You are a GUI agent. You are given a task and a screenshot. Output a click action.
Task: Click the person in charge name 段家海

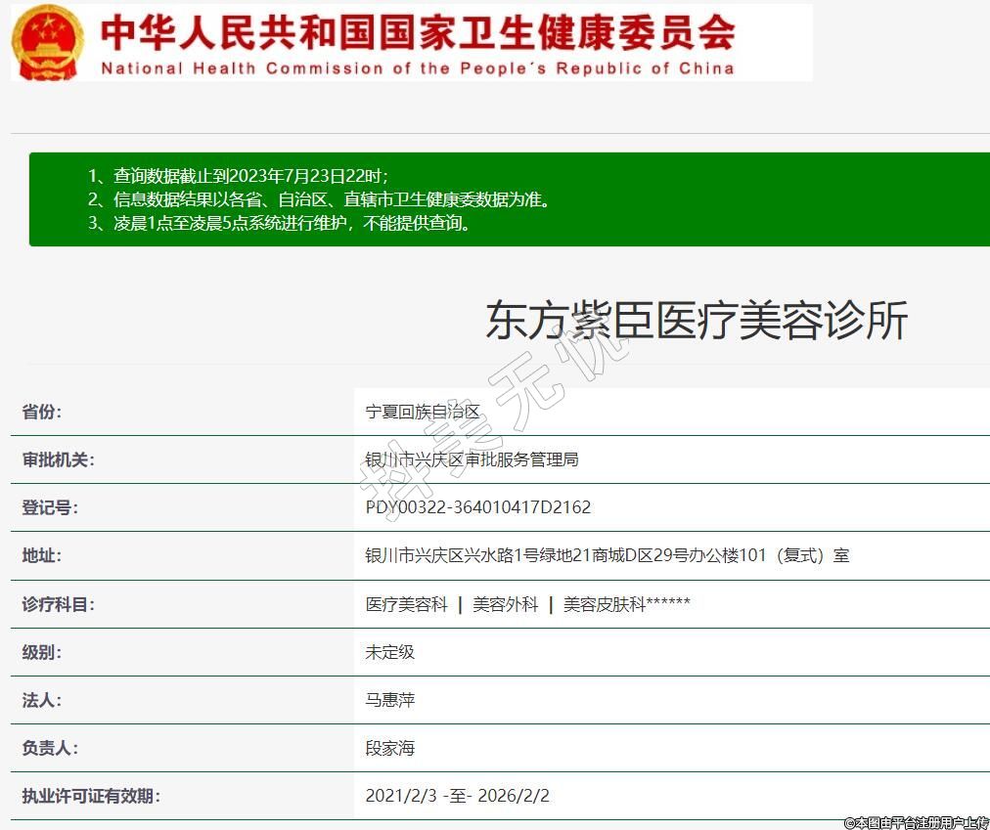click(x=390, y=748)
